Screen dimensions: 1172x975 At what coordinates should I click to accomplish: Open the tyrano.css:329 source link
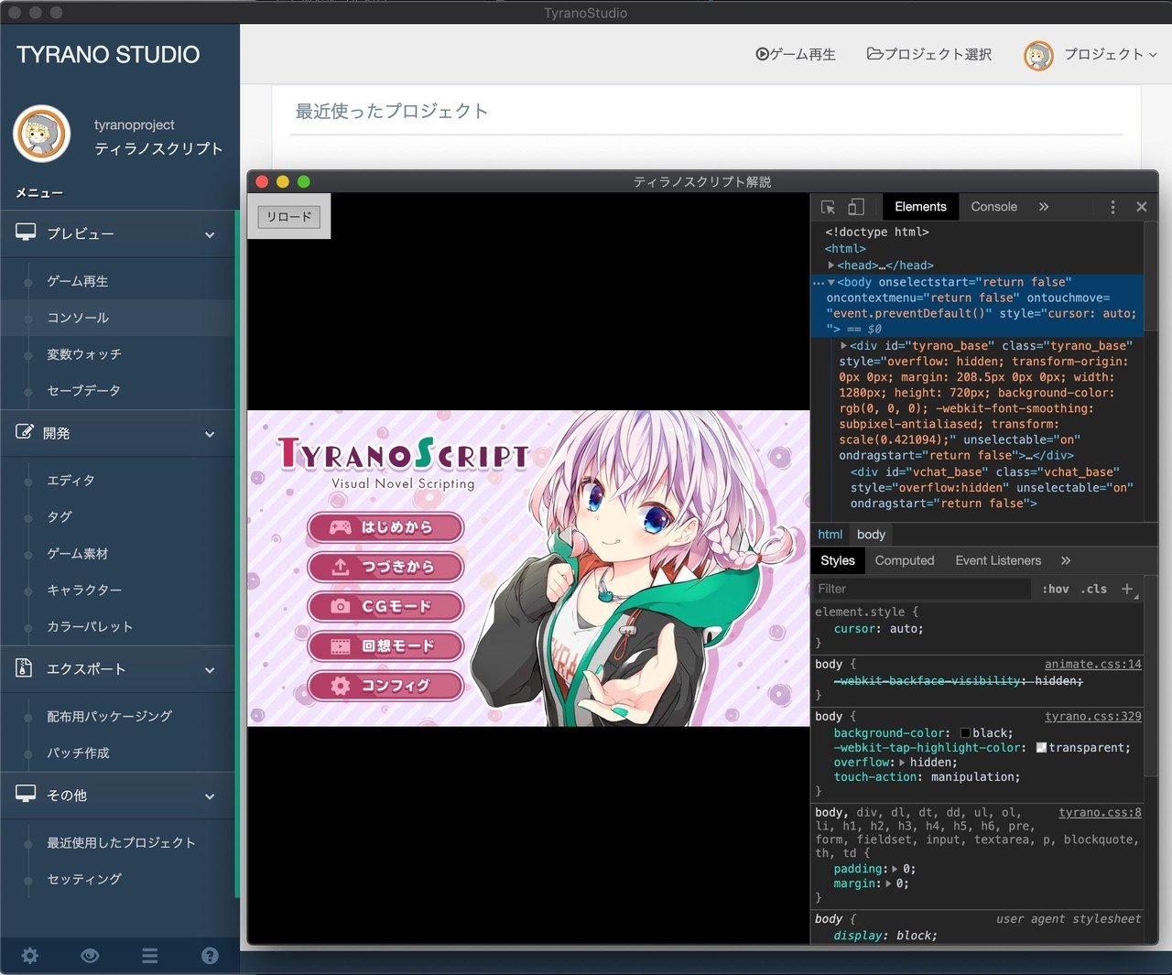pos(1092,717)
